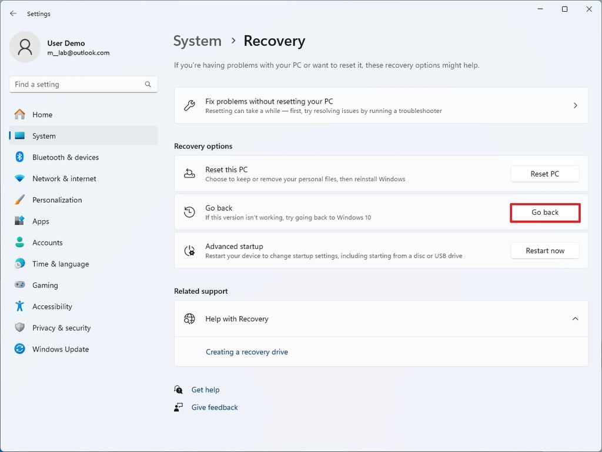The image size is (602, 452).
Task: Focus the Find a setting search box
Action: [x=76, y=84]
